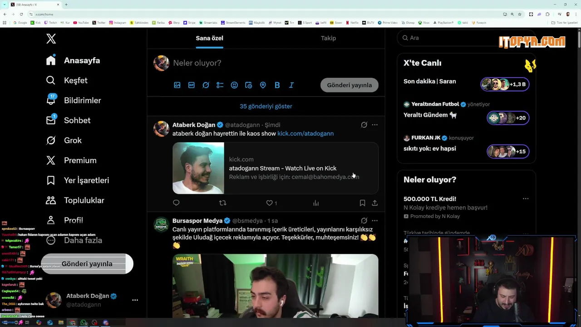581x327 pixels.
Task: Open more options on Bursaspor Medya post
Action: click(374, 221)
